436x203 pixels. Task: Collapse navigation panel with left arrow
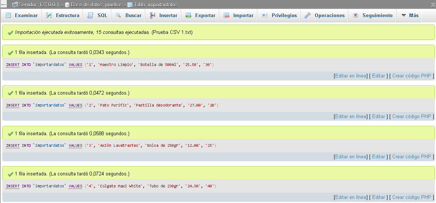point(4,4)
